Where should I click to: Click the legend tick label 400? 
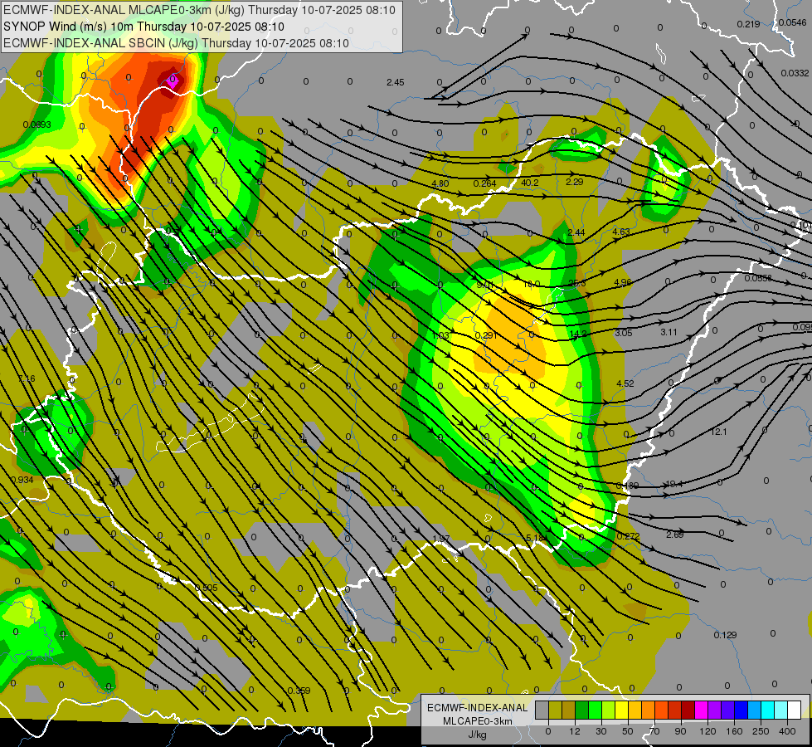coord(787,731)
